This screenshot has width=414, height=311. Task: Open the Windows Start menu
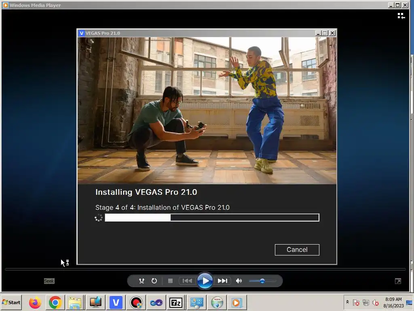[x=11, y=302]
